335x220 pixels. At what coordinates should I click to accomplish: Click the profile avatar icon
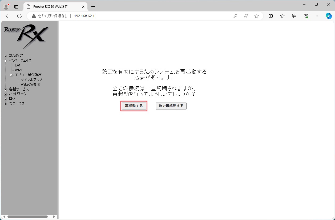click(x=6, y=6)
